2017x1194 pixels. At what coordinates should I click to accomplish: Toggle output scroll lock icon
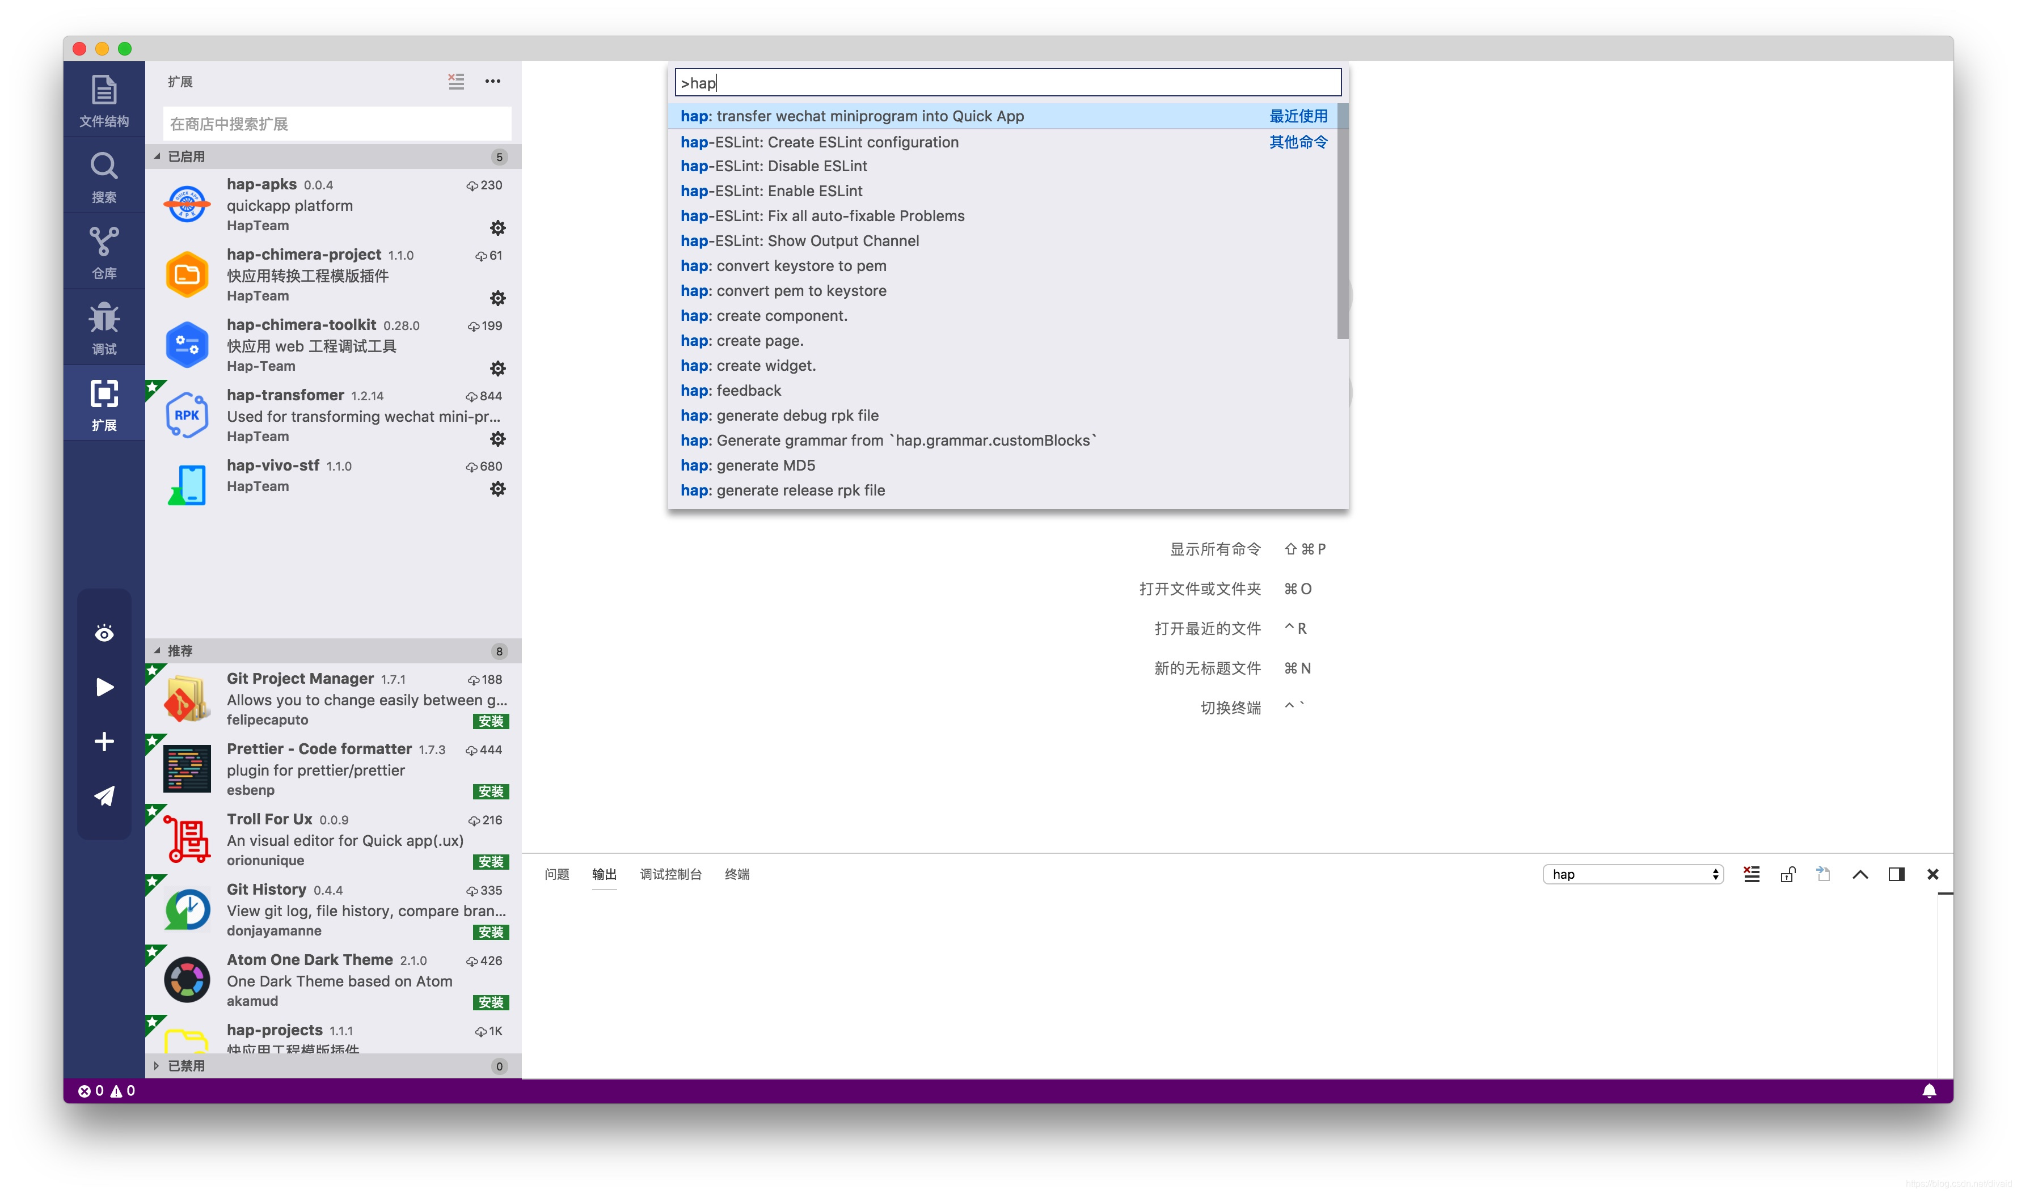pos(1788,874)
